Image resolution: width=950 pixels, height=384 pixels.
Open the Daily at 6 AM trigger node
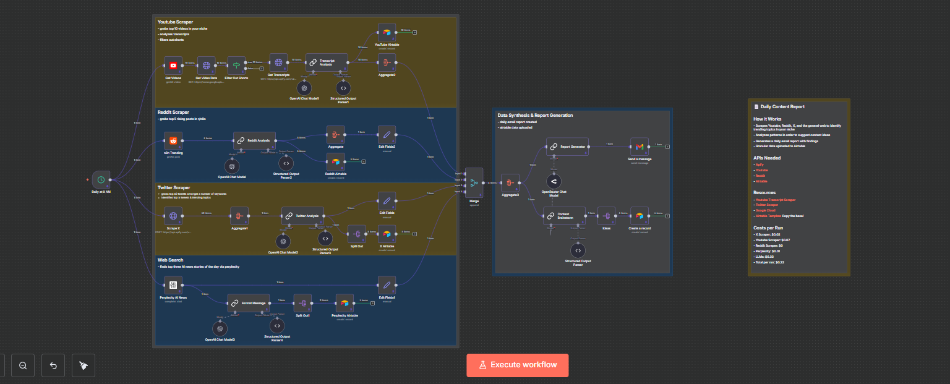[101, 180]
